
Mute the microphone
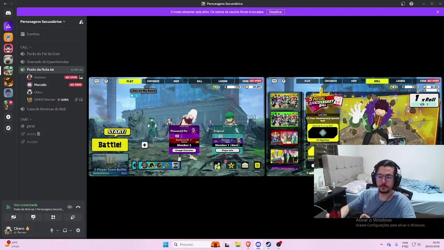coord(52,230)
